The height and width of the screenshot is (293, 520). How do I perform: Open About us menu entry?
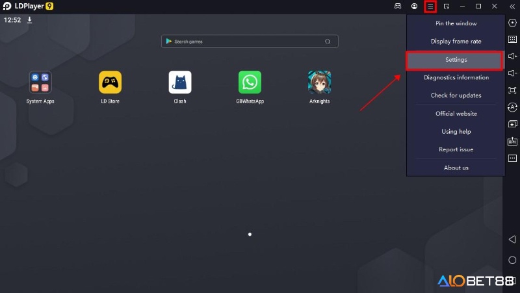click(456, 168)
